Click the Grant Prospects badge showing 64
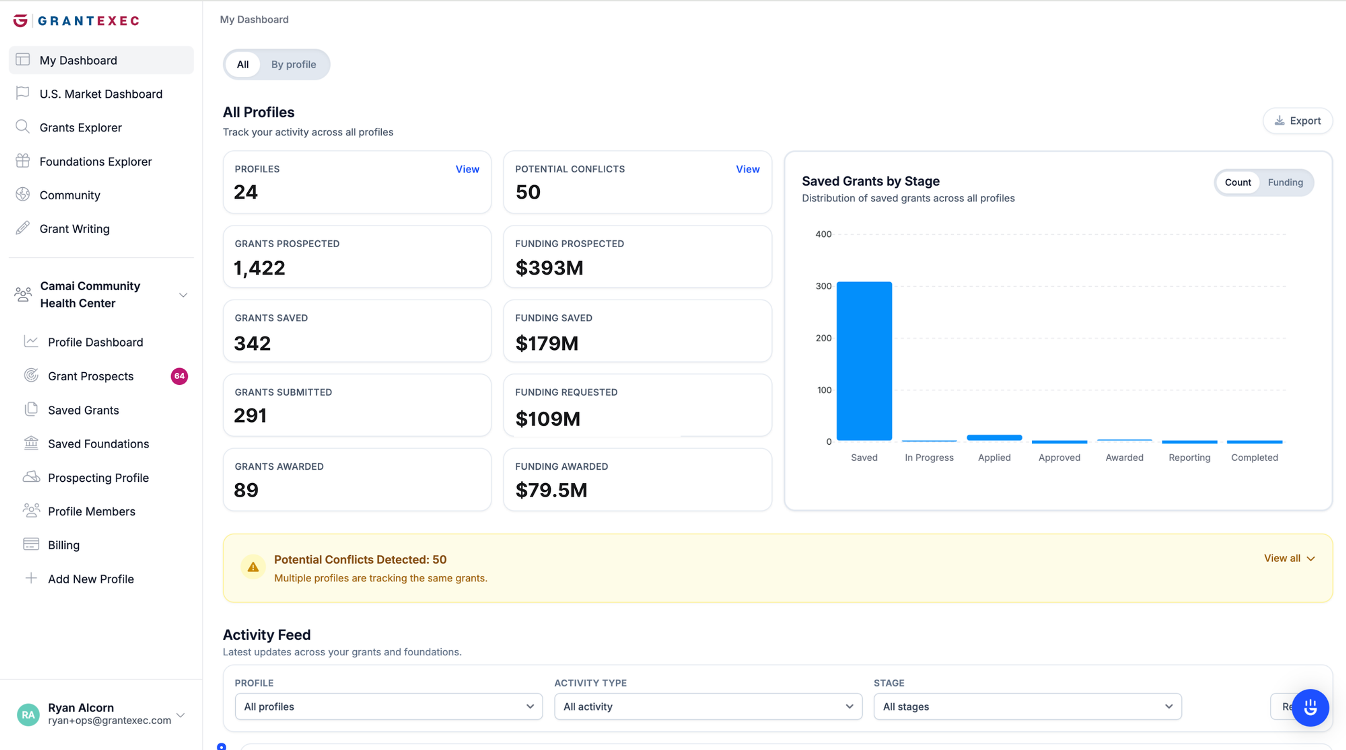Screen dimensions: 1346x750 179,375
